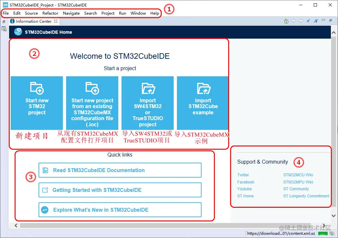Click the NEW badge icon beside Explore
This screenshot has width=338, height=238.
45,210
